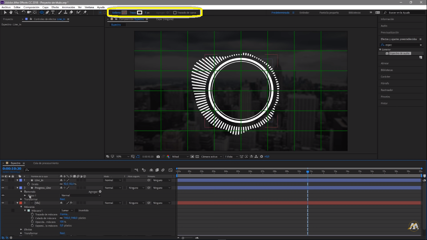
Task: Pick the Clone Stamp tool
Action: [x=65, y=12]
